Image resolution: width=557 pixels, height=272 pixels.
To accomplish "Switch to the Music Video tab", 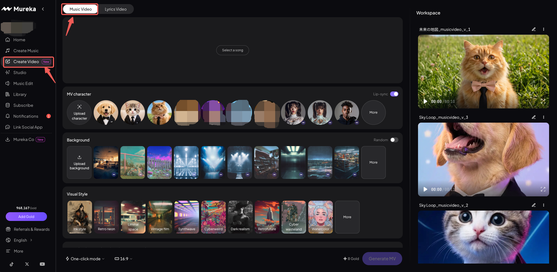I will (81, 9).
